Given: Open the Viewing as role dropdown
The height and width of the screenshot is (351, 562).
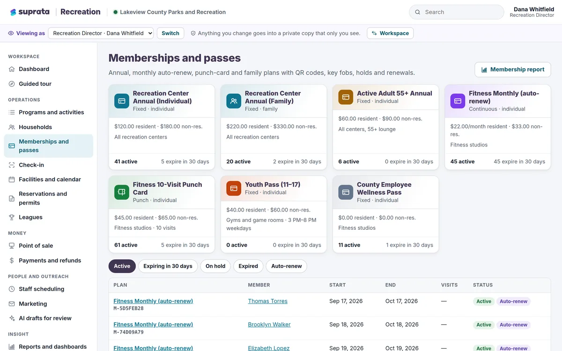Looking at the screenshot, I should pyautogui.click(x=101, y=33).
